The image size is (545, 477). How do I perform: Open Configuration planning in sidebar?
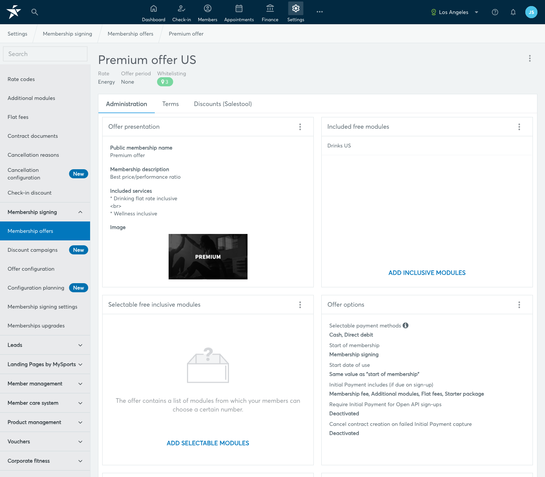(x=45, y=288)
